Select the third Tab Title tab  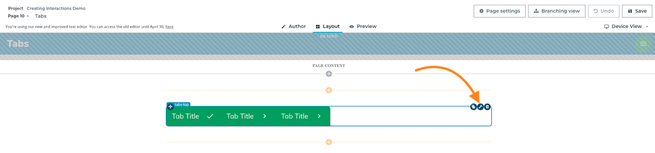tap(302, 116)
